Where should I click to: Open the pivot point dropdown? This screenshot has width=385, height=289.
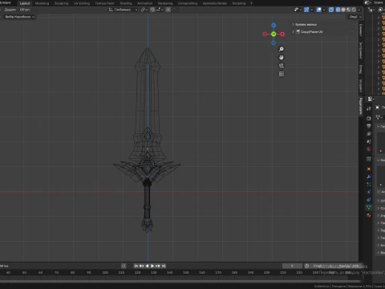pyautogui.click(x=144, y=10)
